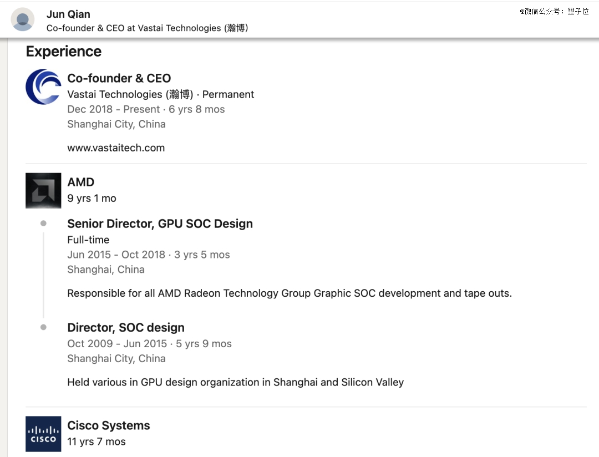Open the Cisco Systems company logo
Viewport: 599px width, 457px height.
click(43, 434)
